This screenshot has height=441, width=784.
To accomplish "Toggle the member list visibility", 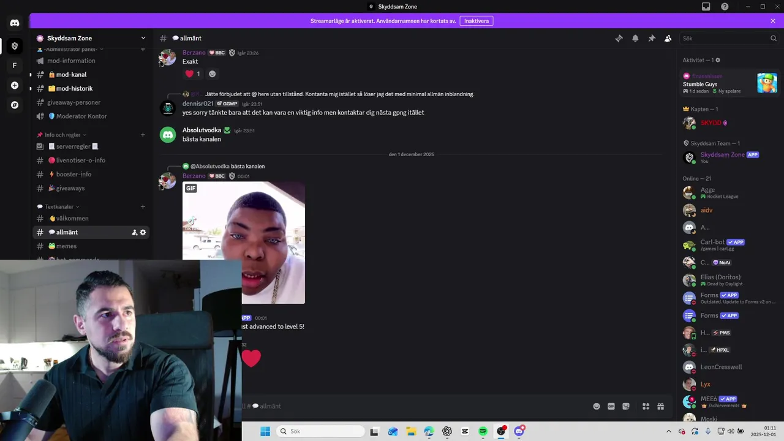I will [668, 38].
